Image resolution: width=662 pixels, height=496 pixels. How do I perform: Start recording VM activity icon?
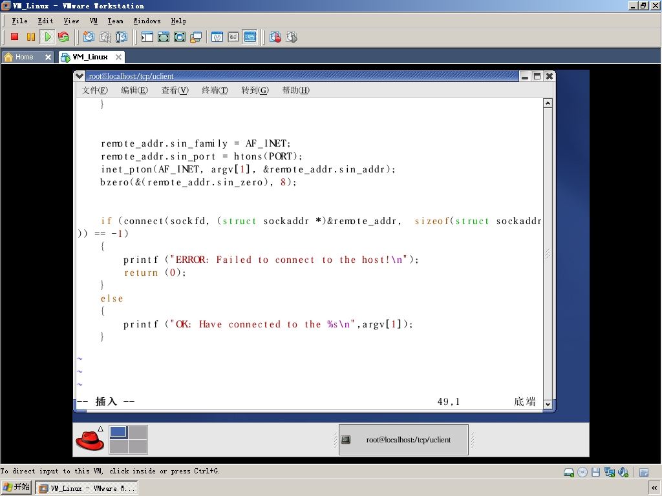click(275, 37)
